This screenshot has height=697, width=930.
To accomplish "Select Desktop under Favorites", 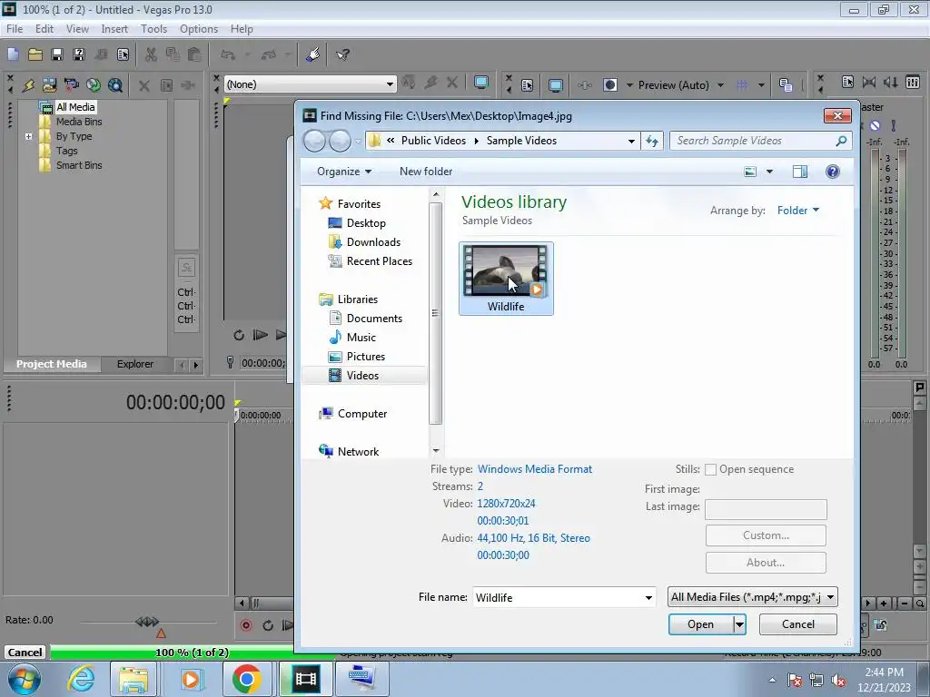I will click(365, 223).
